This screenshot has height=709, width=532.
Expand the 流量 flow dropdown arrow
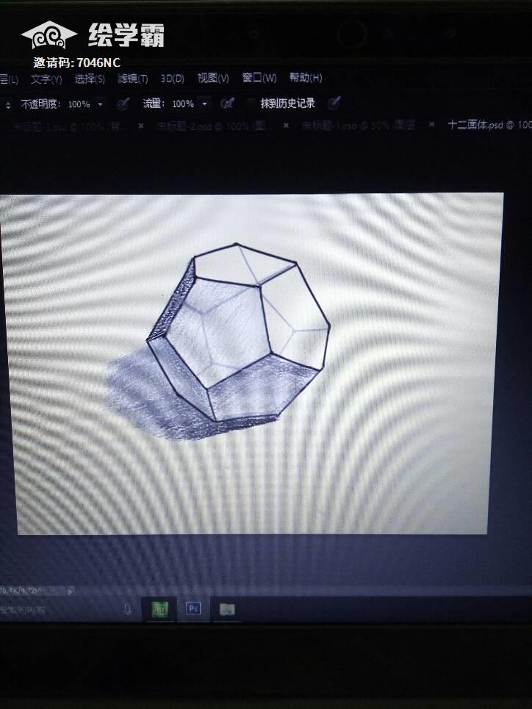[x=204, y=104]
